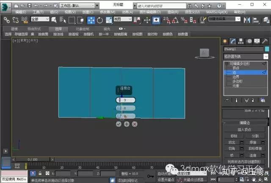Click the New Scene icon
271x183 pixels.
click(16, 6)
